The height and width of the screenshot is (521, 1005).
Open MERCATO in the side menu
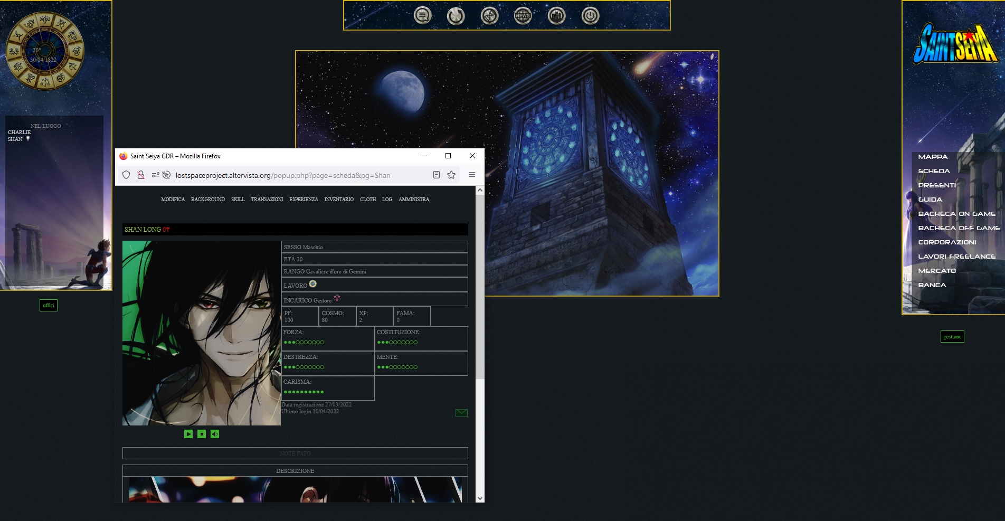(x=937, y=271)
